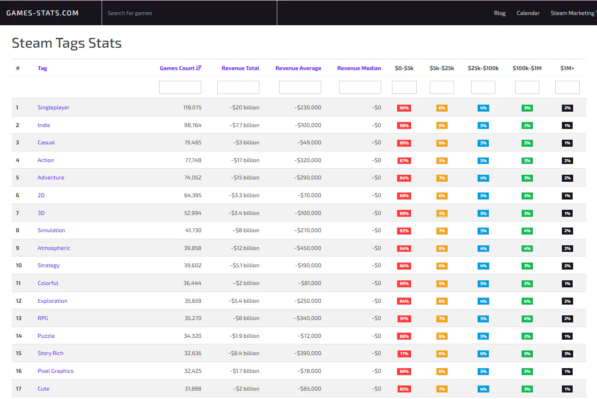
Task: Open the Singleplayer tag link
Action: pos(53,107)
